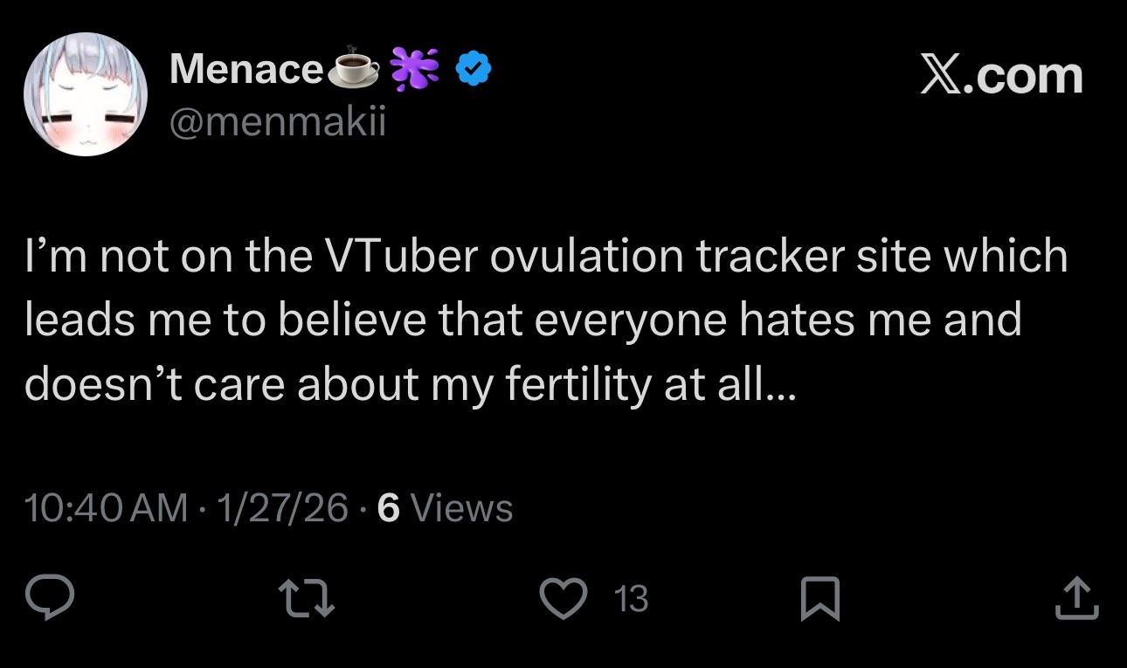Click the X glyph in the logo

pos(939,76)
